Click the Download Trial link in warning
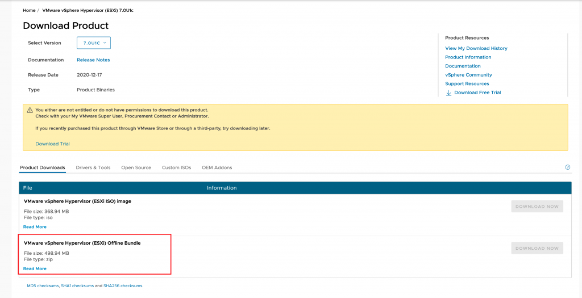This screenshot has height=298, width=582. coord(52,144)
